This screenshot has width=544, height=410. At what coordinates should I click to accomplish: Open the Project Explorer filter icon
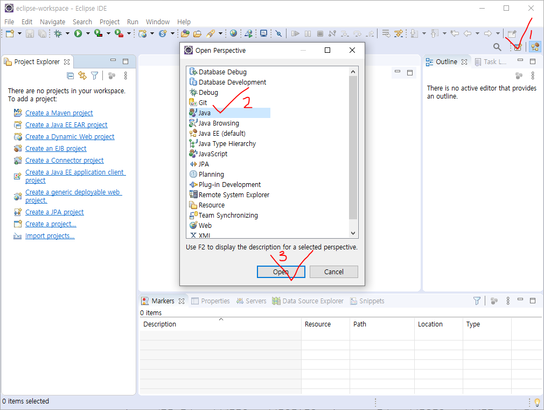point(94,75)
